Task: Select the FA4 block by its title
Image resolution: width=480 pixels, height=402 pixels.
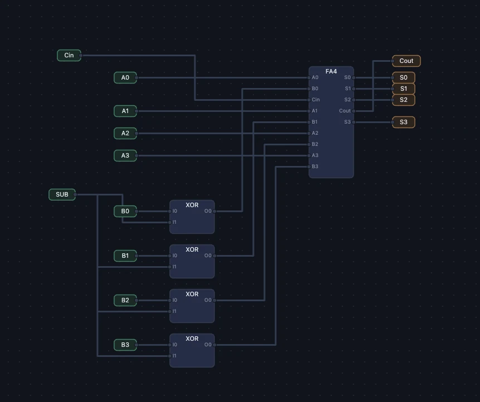Action: 331,71
